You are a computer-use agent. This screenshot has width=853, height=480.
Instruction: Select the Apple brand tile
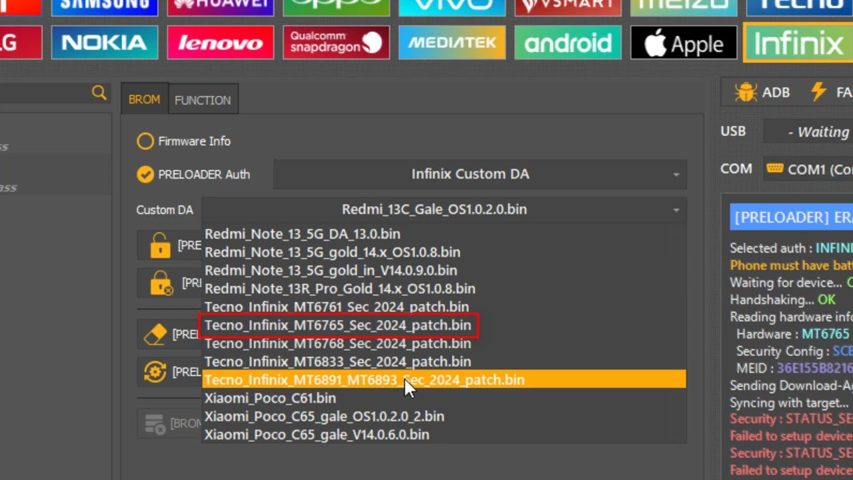tap(684, 43)
